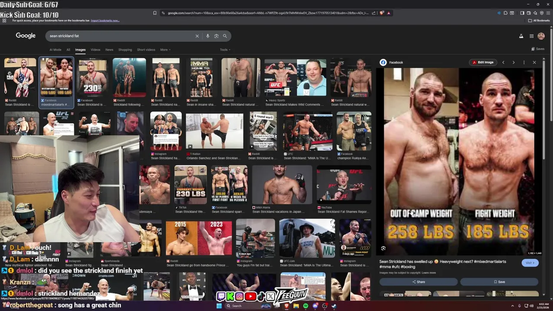Open Spotify from the taskbar
553x311 pixels.
305,306
